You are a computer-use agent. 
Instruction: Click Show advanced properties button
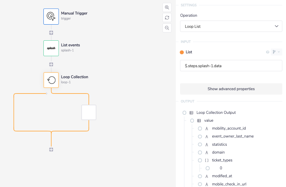pyautogui.click(x=231, y=89)
